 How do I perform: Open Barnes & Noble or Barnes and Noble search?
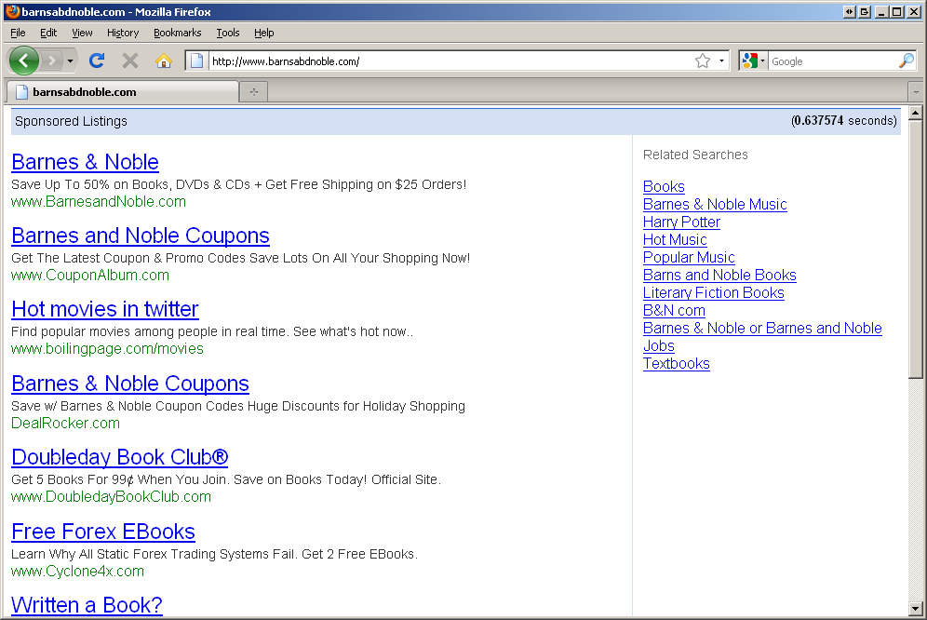[x=762, y=329]
